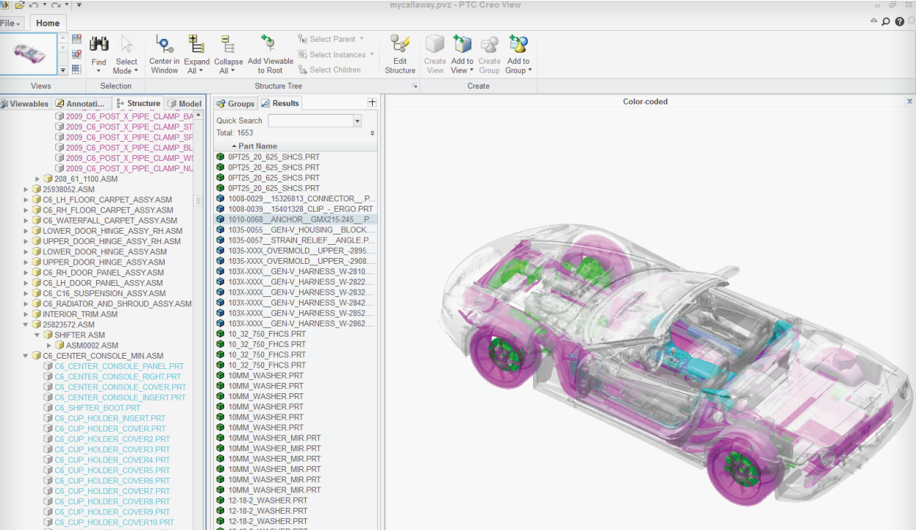
Task: Open the Quick Search dropdown arrow
Action: tap(357, 121)
